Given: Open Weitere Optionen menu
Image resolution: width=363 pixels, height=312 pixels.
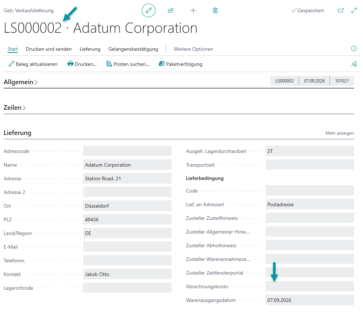Looking at the screenshot, I should 193,49.
